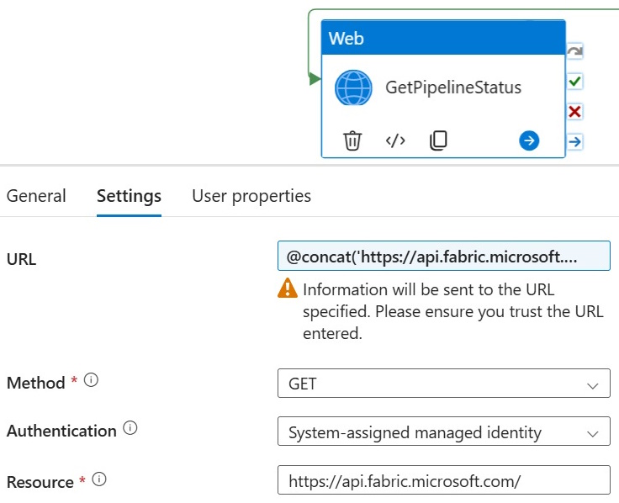Click the info icon beside Method
619x503 pixels.
coord(92,380)
